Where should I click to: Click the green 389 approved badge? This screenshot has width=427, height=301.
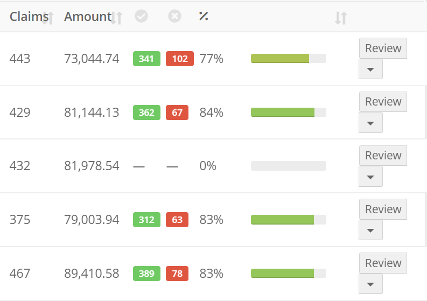pyautogui.click(x=146, y=274)
